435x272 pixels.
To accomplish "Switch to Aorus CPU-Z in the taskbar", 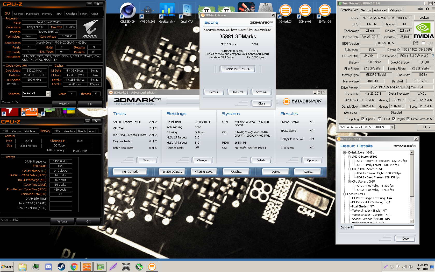I will 87,267.
